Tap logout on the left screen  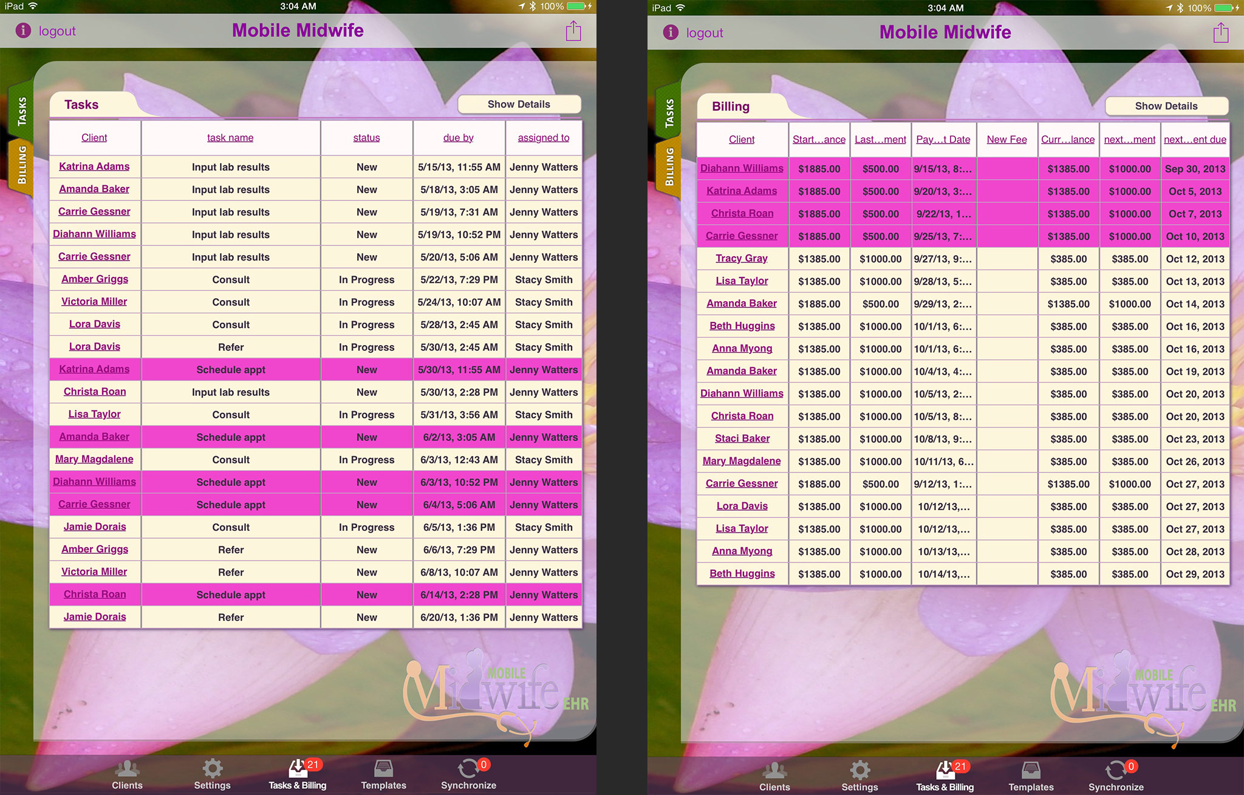tap(57, 31)
